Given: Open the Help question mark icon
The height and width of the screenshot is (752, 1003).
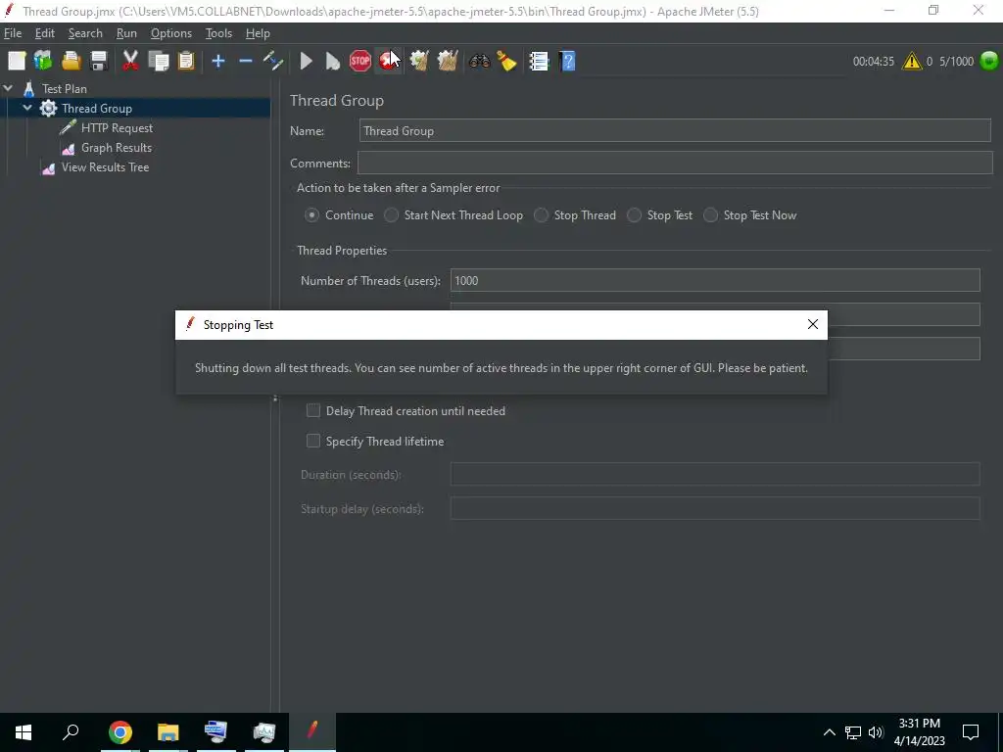Looking at the screenshot, I should point(567,61).
